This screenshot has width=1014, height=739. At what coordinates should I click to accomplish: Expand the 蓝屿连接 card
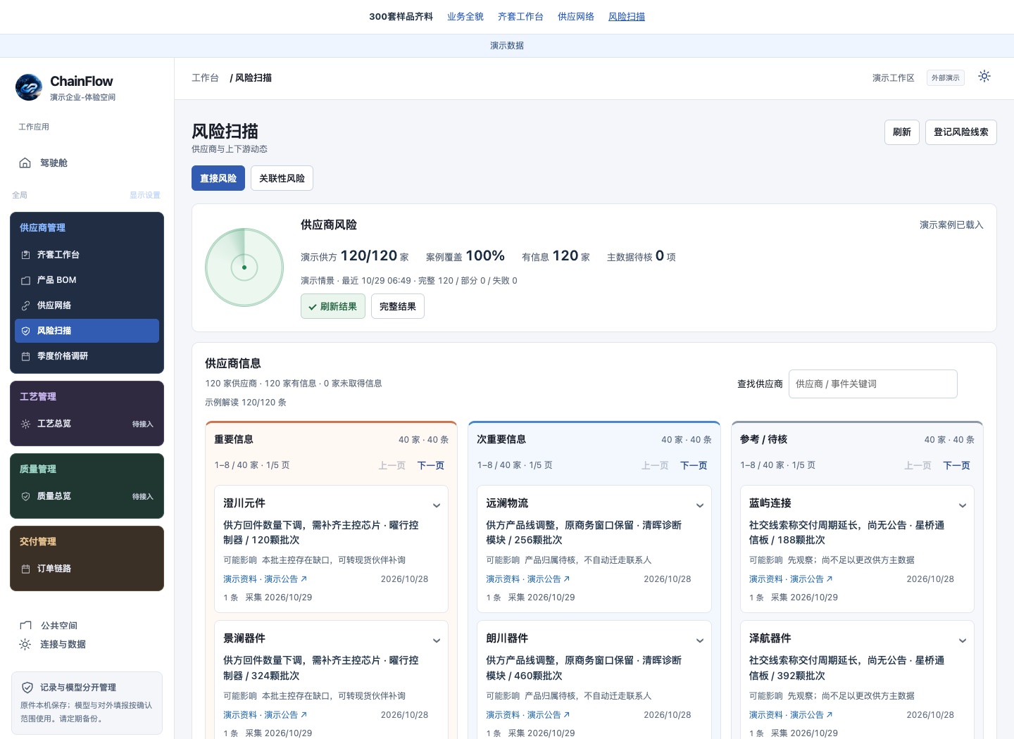point(963,505)
